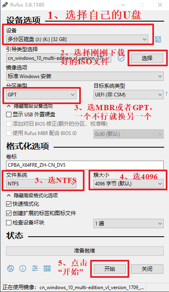Open the language globe icon

coord(11,268)
